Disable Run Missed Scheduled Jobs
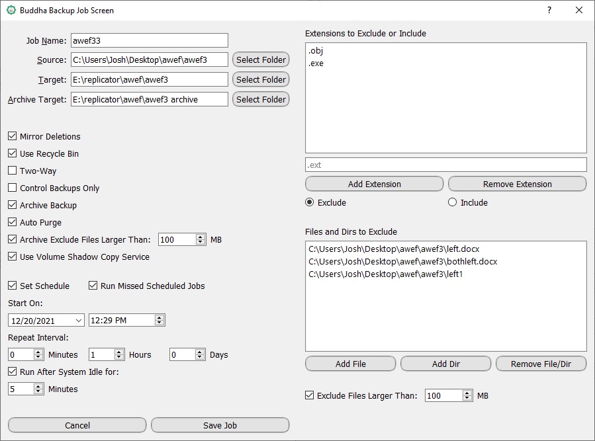595x441 pixels. click(93, 286)
